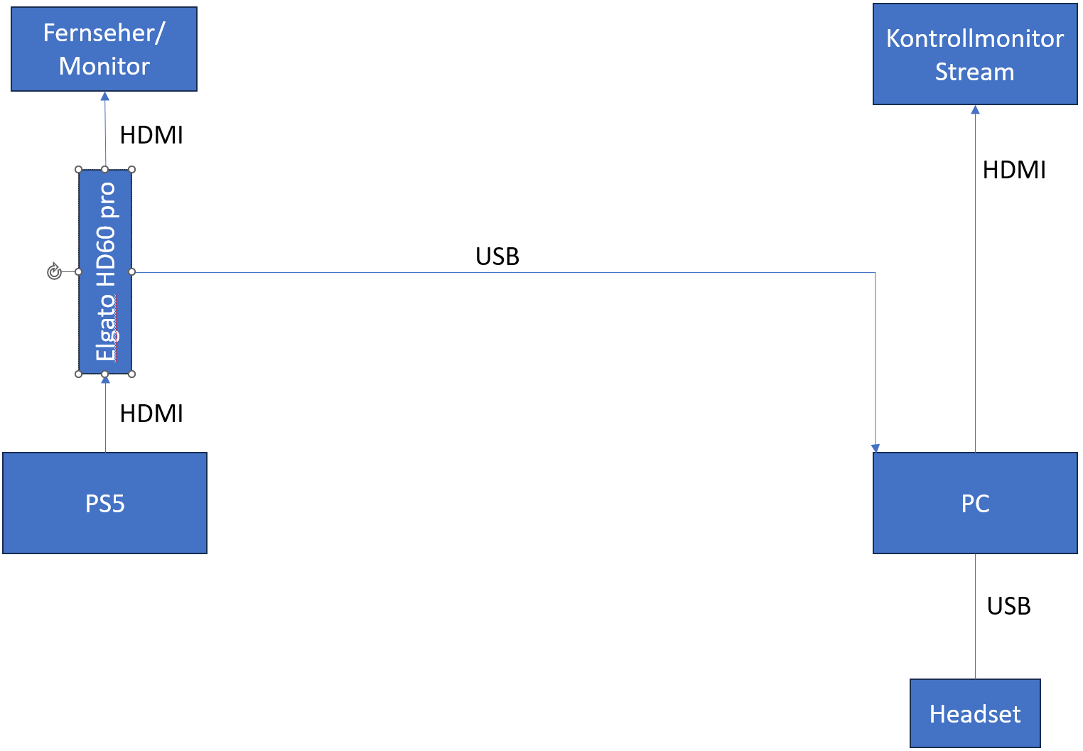Click the rotation handle of the Elgato shape
Screen dimensions: 1083x751
click(x=54, y=271)
